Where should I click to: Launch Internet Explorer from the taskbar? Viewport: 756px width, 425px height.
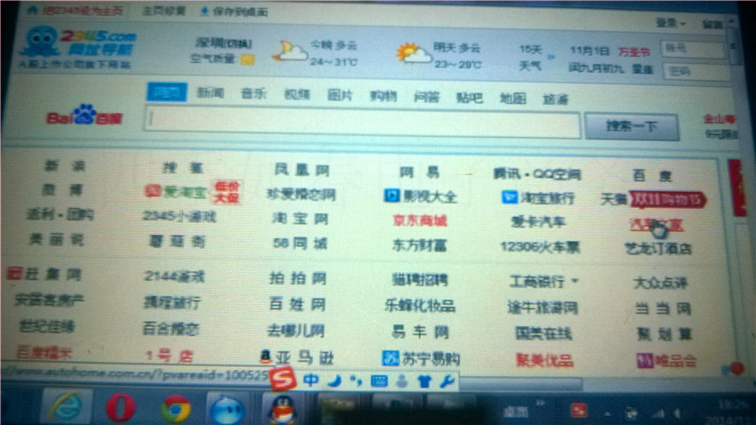click(66, 407)
